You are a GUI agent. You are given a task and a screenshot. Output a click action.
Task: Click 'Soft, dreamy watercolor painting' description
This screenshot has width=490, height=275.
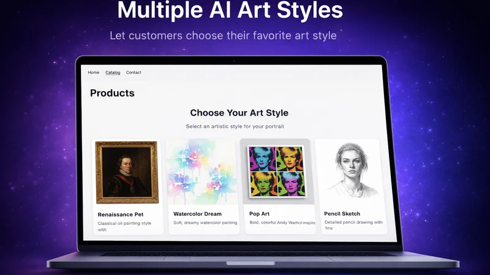(205, 222)
